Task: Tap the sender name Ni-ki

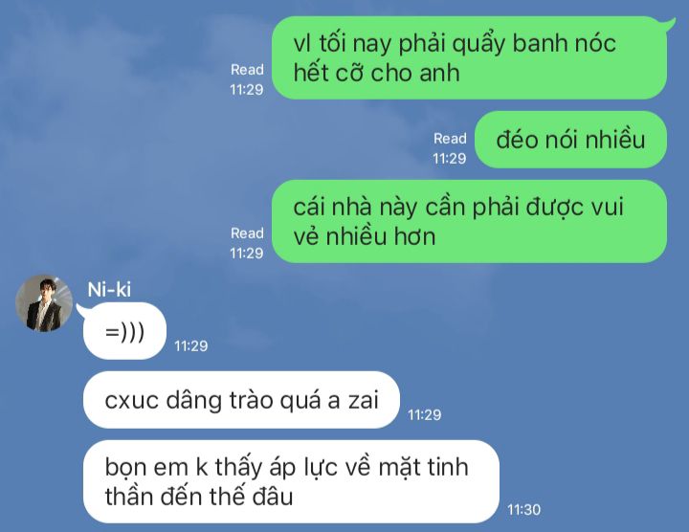Action: click(x=109, y=290)
